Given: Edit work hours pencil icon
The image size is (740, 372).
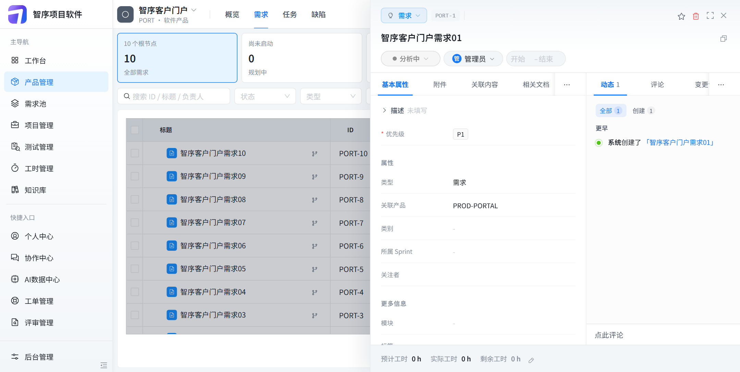Looking at the screenshot, I should point(531,360).
